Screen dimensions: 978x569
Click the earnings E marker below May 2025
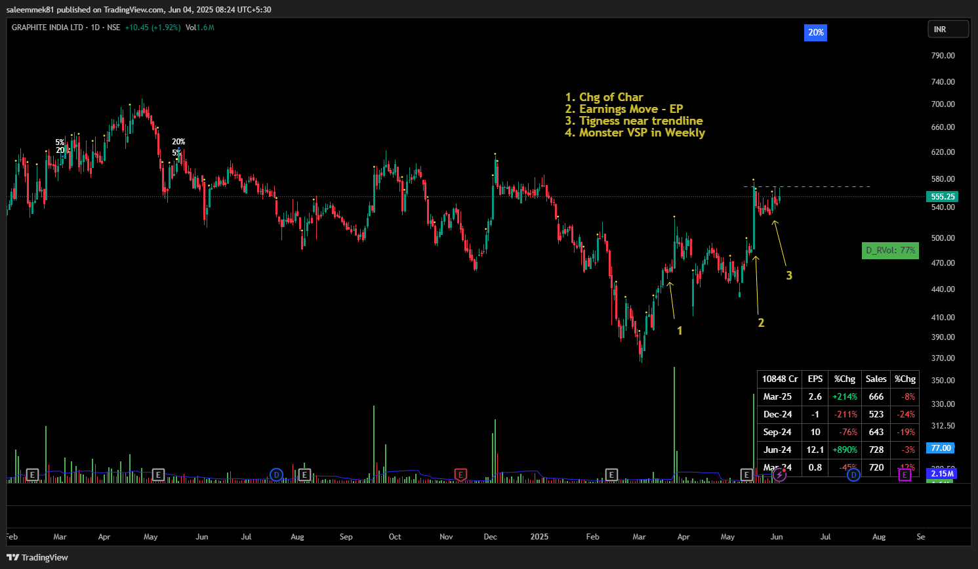tap(746, 474)
